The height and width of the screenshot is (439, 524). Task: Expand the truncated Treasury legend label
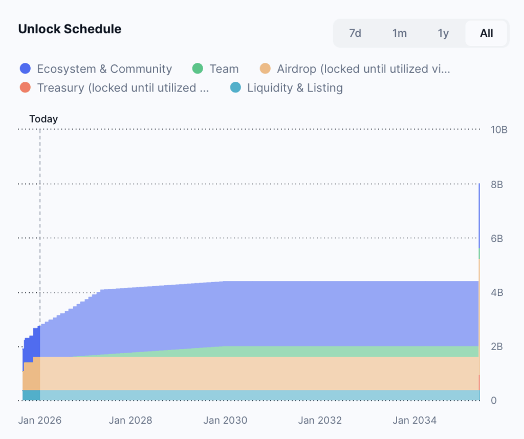coord(123,87)
